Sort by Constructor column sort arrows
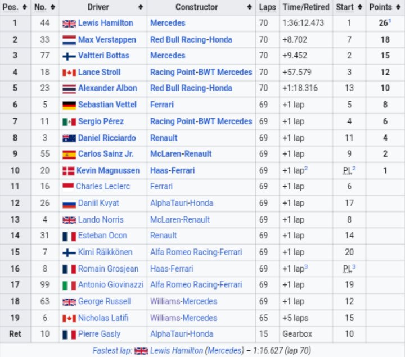405x357 pixels. tap(249, 7)
